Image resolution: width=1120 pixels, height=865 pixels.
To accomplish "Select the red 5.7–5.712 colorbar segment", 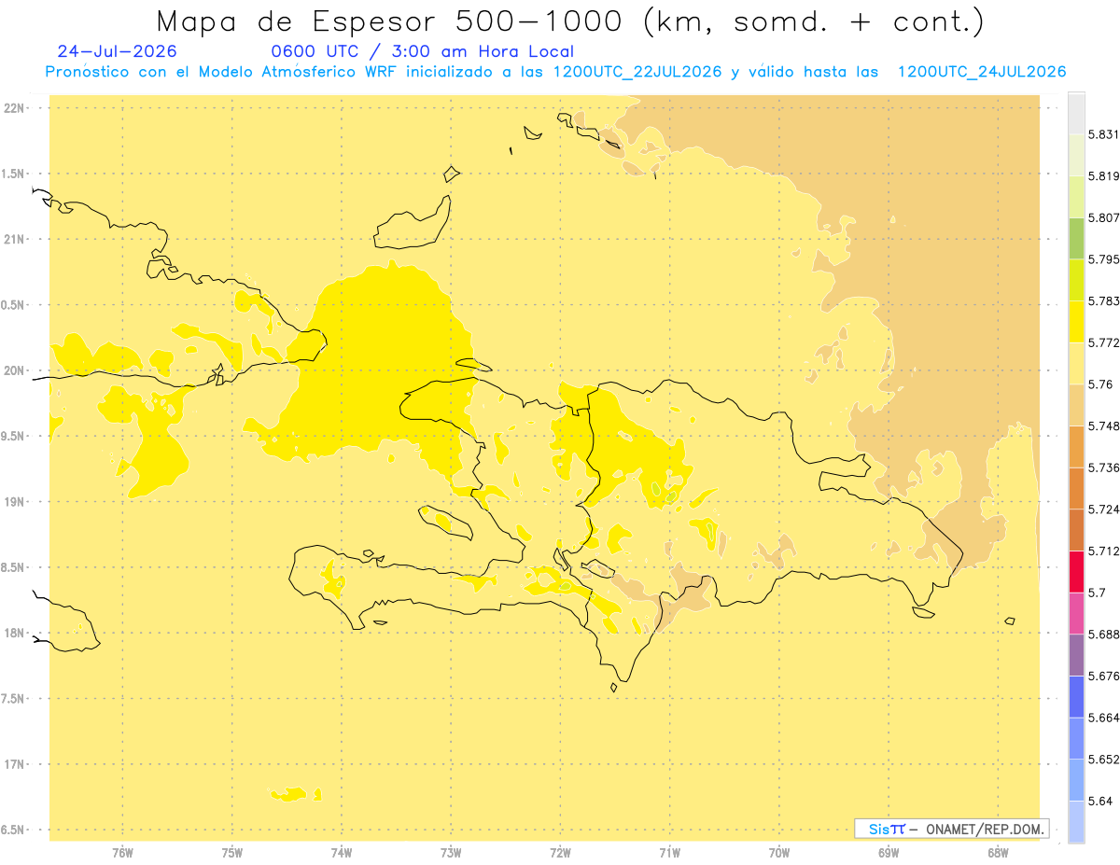I will 1076,572.
